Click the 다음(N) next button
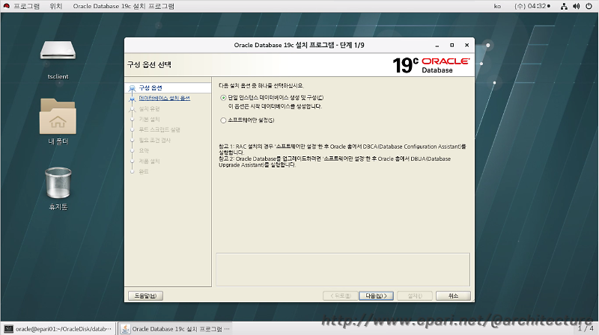Screen dimensions: 599x335 (x=377, y=295)
